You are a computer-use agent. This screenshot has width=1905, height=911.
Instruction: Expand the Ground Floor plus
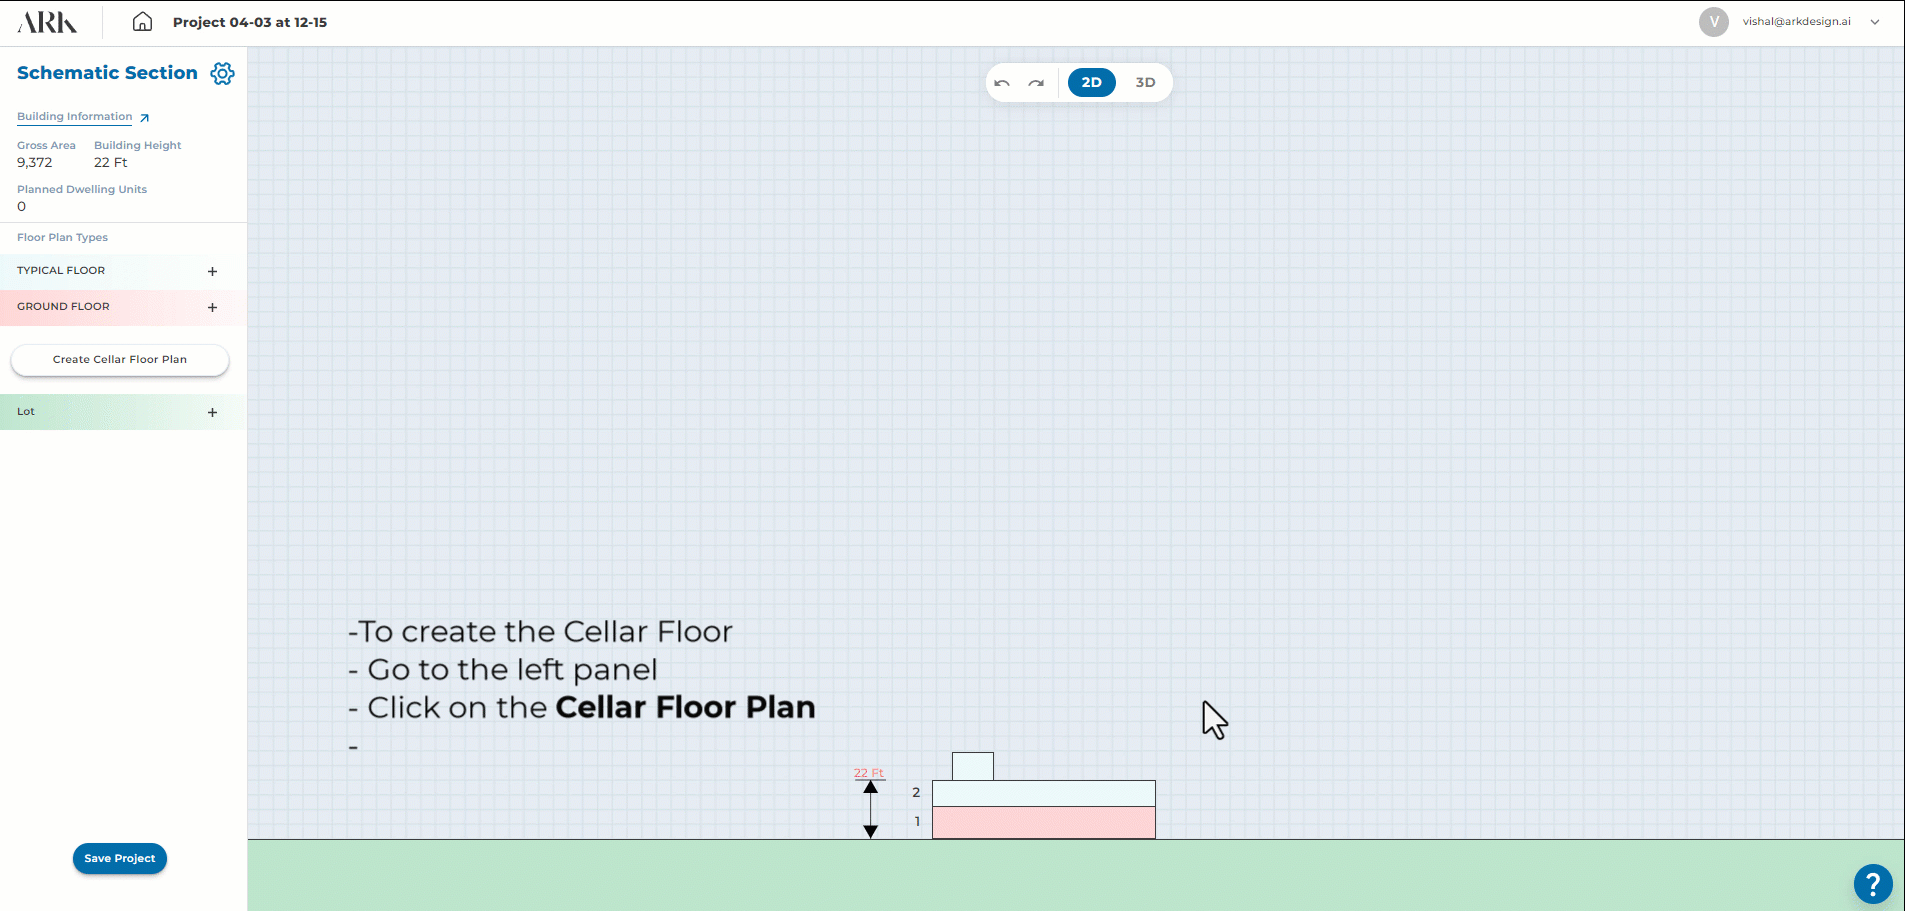click(x=212, y=308)
